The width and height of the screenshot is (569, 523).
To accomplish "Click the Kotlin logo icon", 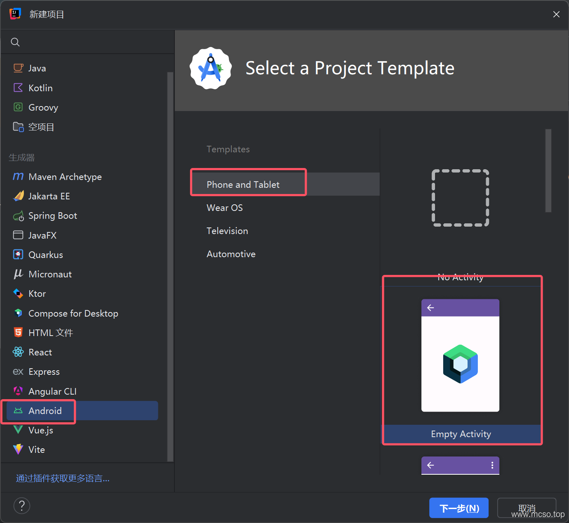I will coord(18,88).
